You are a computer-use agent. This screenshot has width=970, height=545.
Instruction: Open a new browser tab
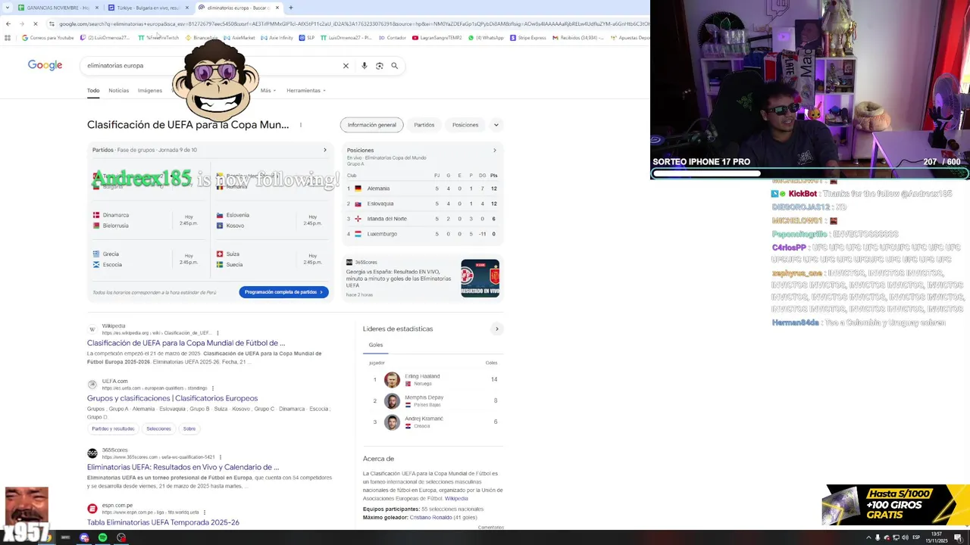click(x=290, y=8)
